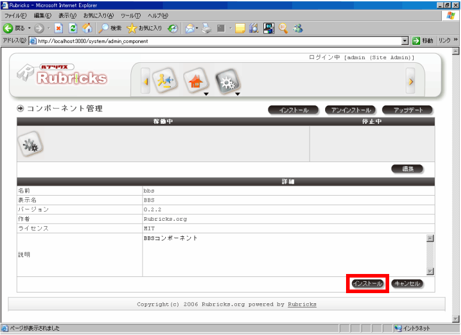Open the Mail icon dropdown arrow
461x335 pixels.
tap(197, 28)
